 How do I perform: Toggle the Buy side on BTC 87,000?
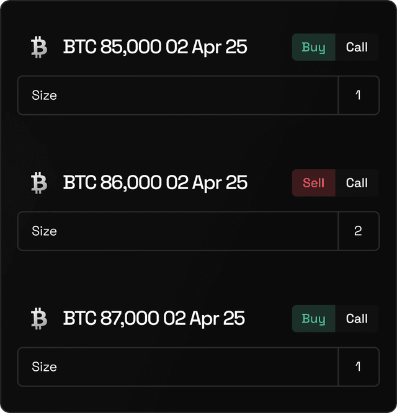pos(314,319)
